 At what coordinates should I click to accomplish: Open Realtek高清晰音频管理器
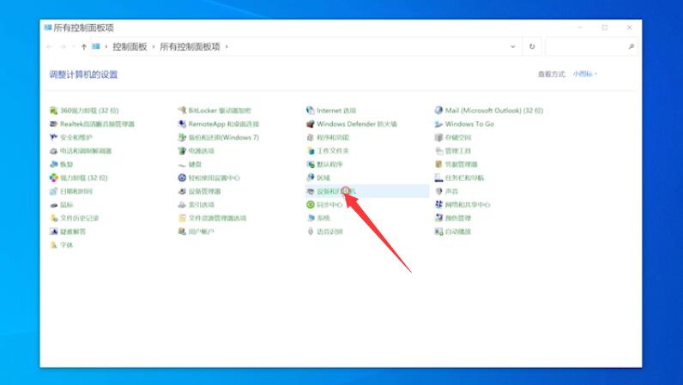click(x=92, y=124)
